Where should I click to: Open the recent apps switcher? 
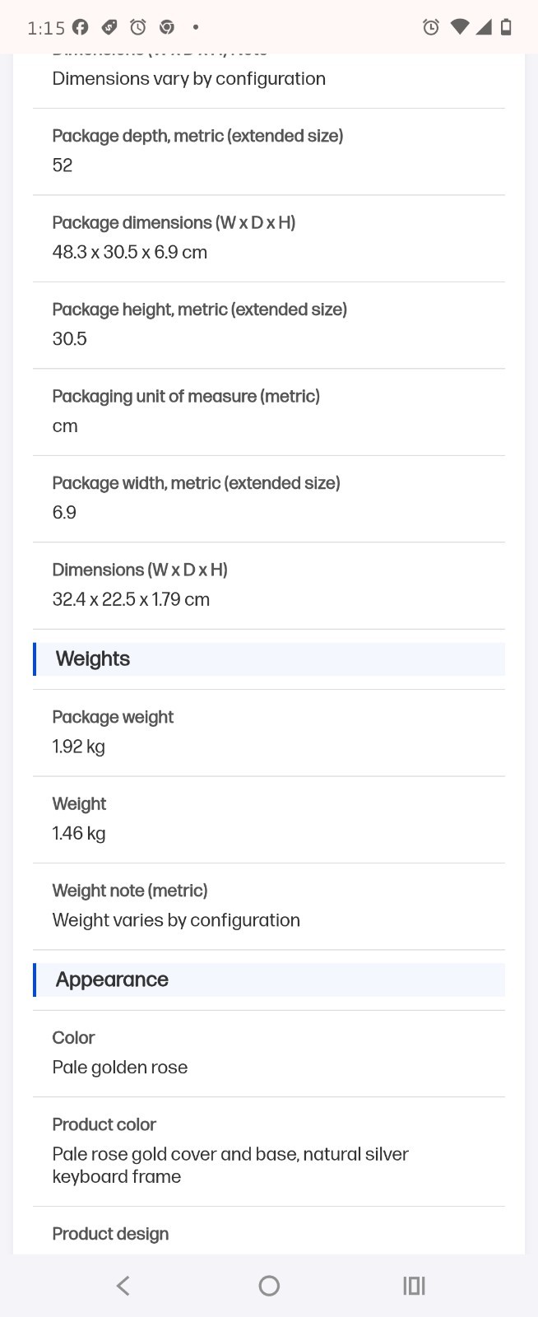click(x=414, y=1286)
